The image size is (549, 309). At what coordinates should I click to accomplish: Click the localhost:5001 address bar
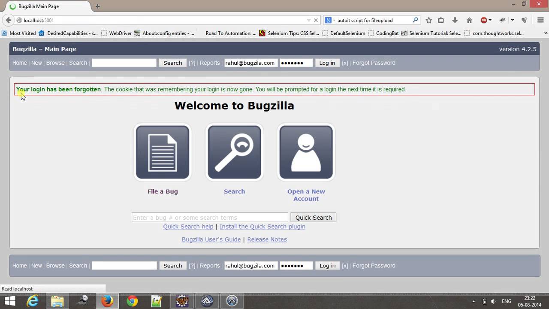click(163, 20)
